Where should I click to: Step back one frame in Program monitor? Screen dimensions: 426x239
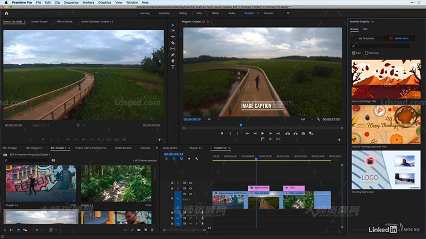[255, 133]
